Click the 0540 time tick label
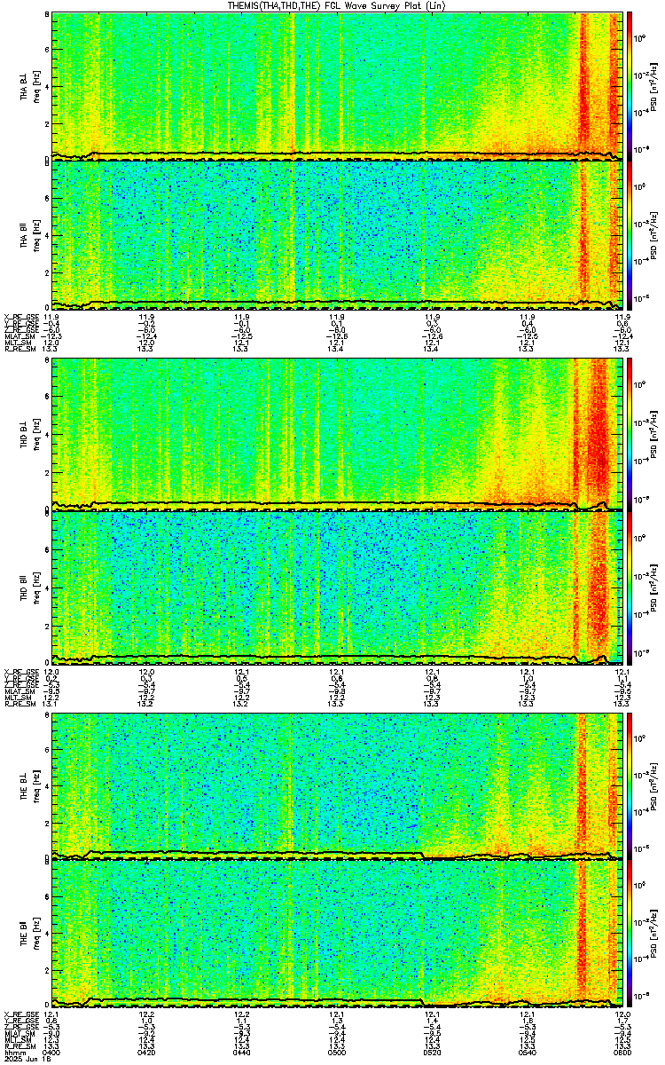 tap(527, 1051)
